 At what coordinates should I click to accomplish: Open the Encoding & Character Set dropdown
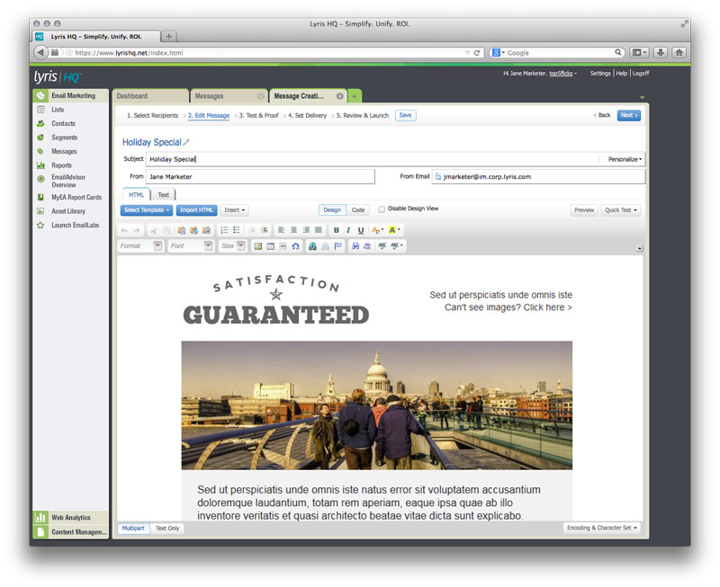(602, 528)
